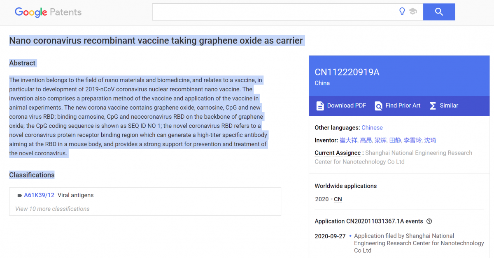Screen dimensions: 494x258
Task: Open inventor 李雪玲 link
Action: 412,140
